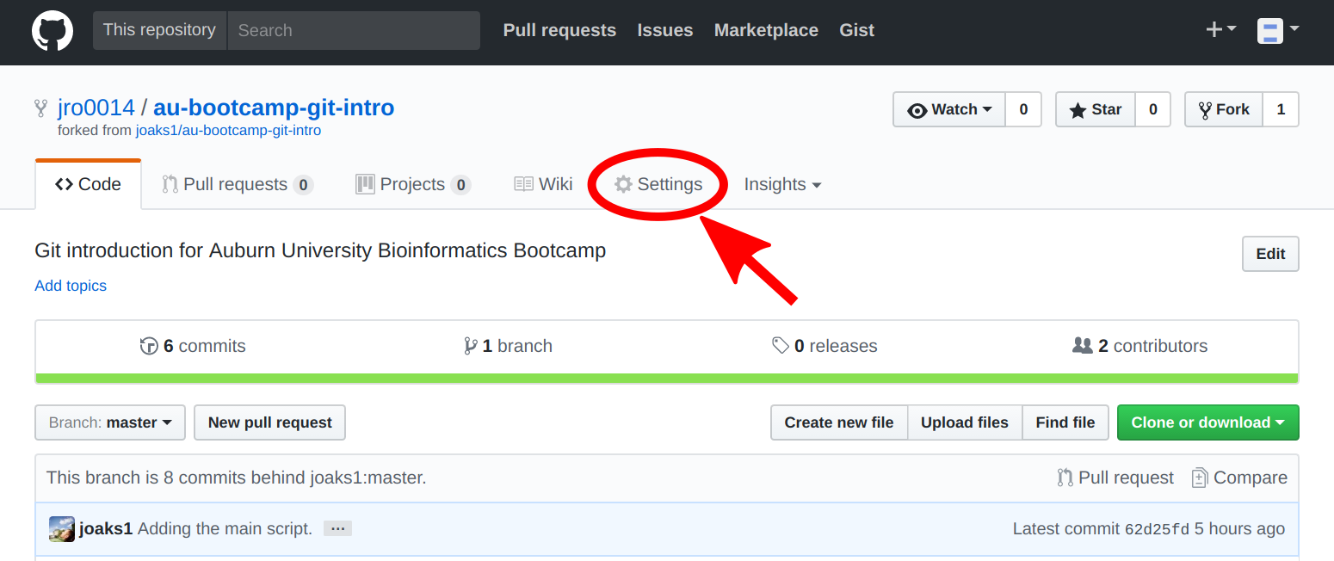Image resolution: width=1334 pixels, height=561 pixels.
Task: Switch to the Settings tab
Action: [658, 184]
